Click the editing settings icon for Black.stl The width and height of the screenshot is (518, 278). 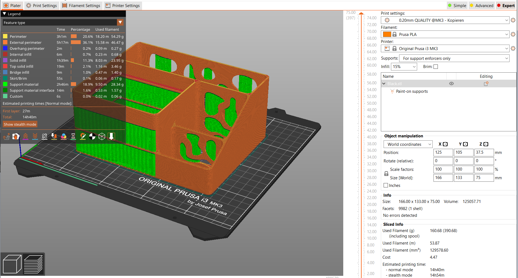486,84
